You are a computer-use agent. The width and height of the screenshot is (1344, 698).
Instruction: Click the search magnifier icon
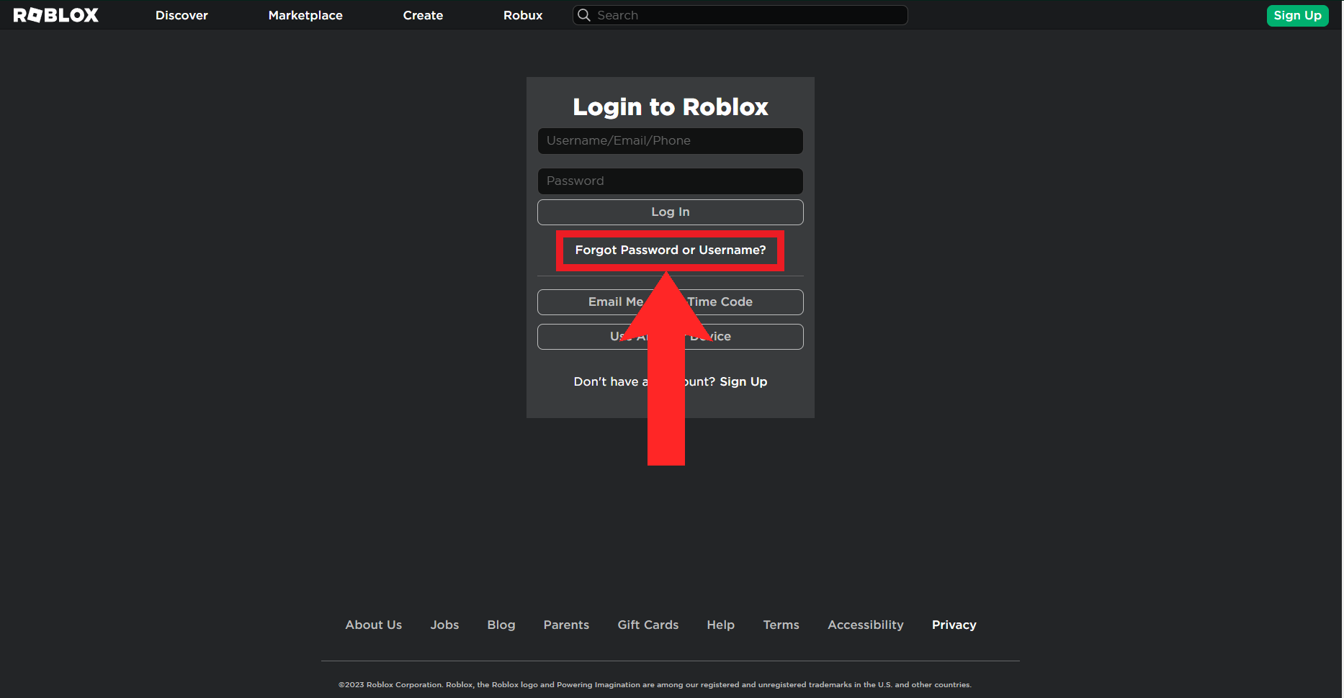coord(584,15)
